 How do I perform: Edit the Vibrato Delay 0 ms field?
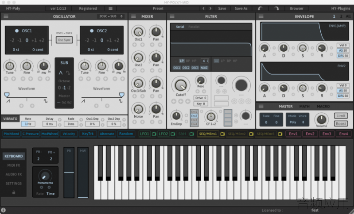pos(50,124)
